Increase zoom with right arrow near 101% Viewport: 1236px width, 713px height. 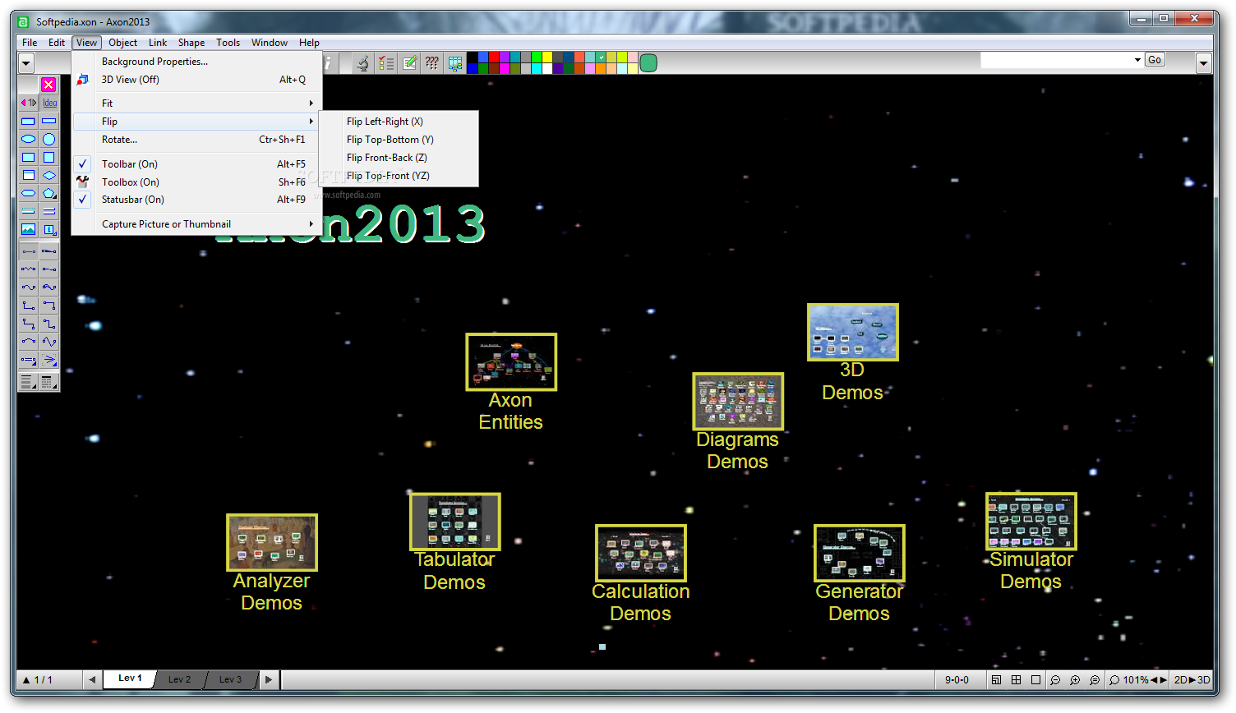coord(1163,680)
